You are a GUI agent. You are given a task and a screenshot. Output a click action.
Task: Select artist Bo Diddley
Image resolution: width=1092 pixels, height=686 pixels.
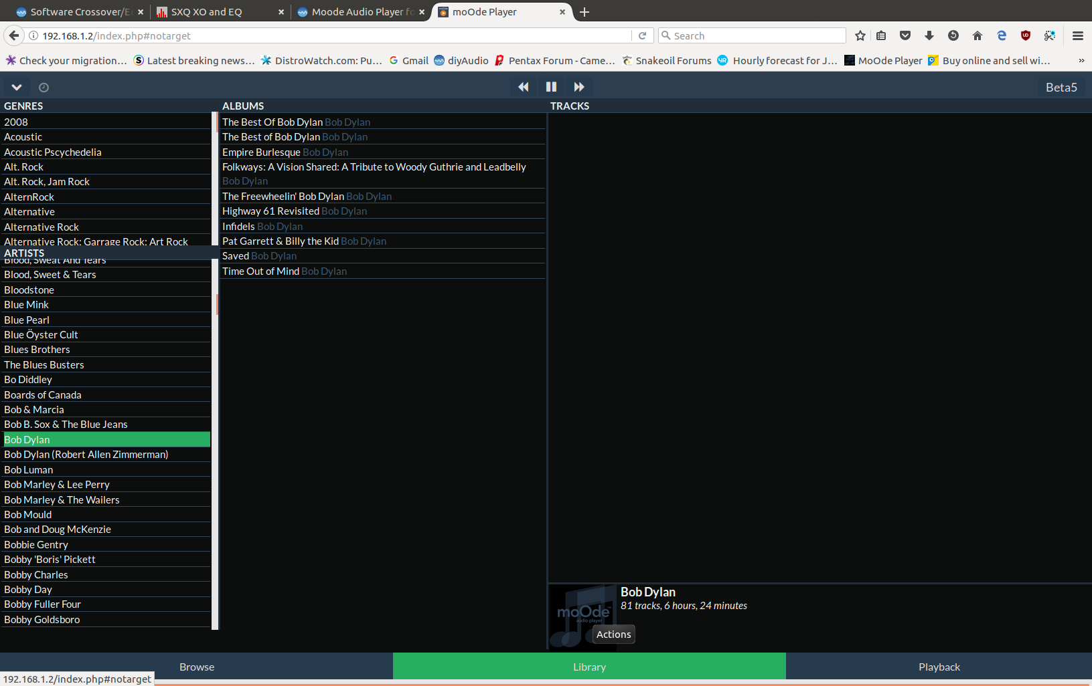coord(107,380)
